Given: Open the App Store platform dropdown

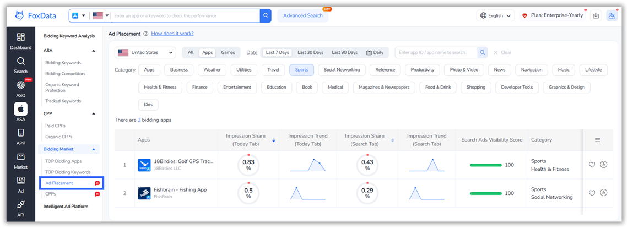Looking at the screenshot, I should (x=79, y=15).
